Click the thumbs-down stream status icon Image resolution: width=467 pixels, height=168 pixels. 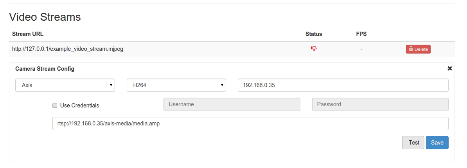coord(314,49)
